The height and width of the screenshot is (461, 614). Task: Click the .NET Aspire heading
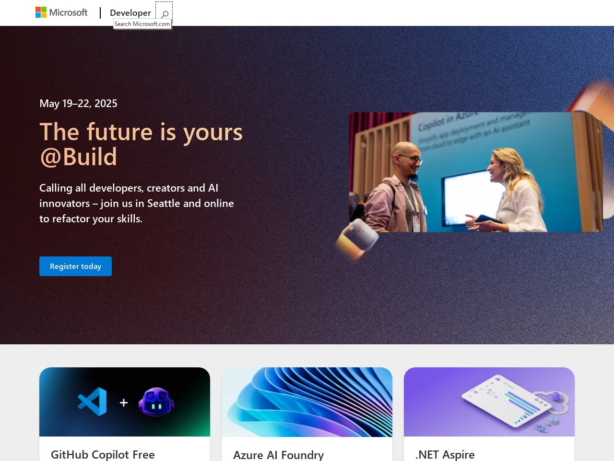pos(445,454)
